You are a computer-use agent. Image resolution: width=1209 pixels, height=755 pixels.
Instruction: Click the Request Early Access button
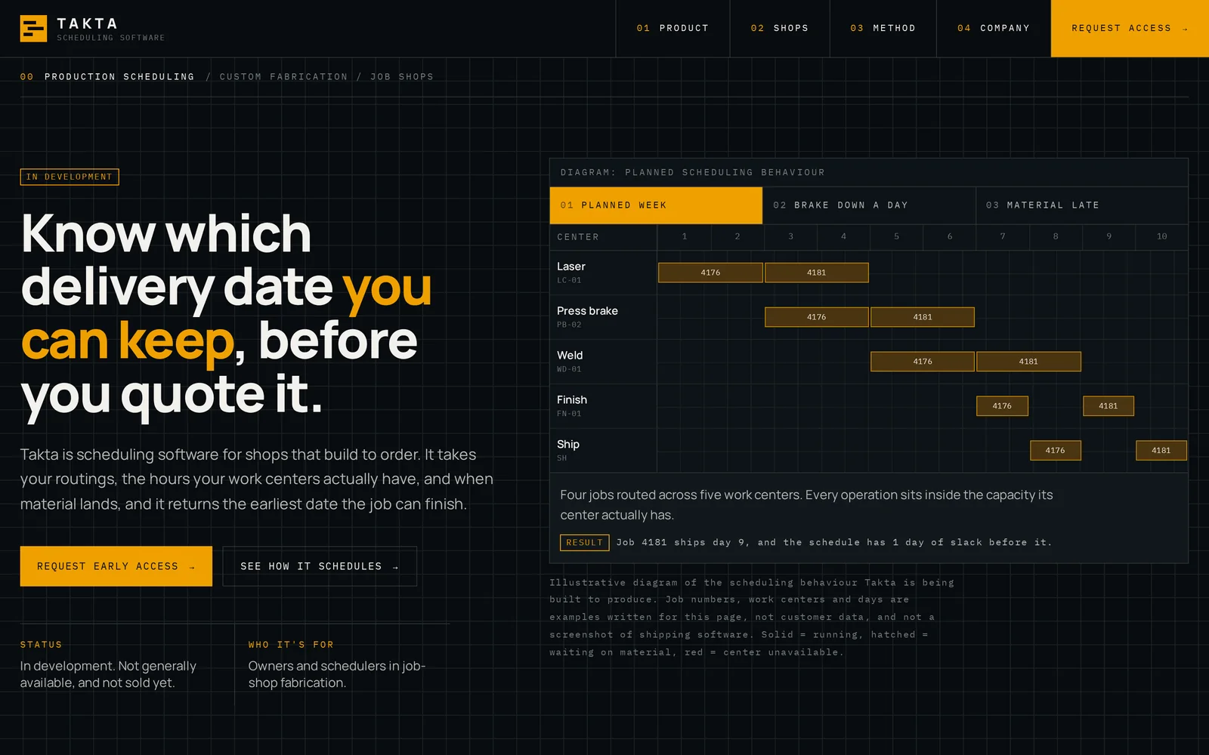pos(116,566)
